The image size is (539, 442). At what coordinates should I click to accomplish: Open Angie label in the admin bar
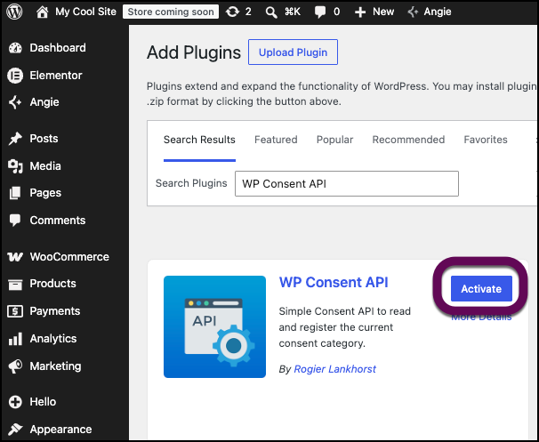tap(438, 12)
